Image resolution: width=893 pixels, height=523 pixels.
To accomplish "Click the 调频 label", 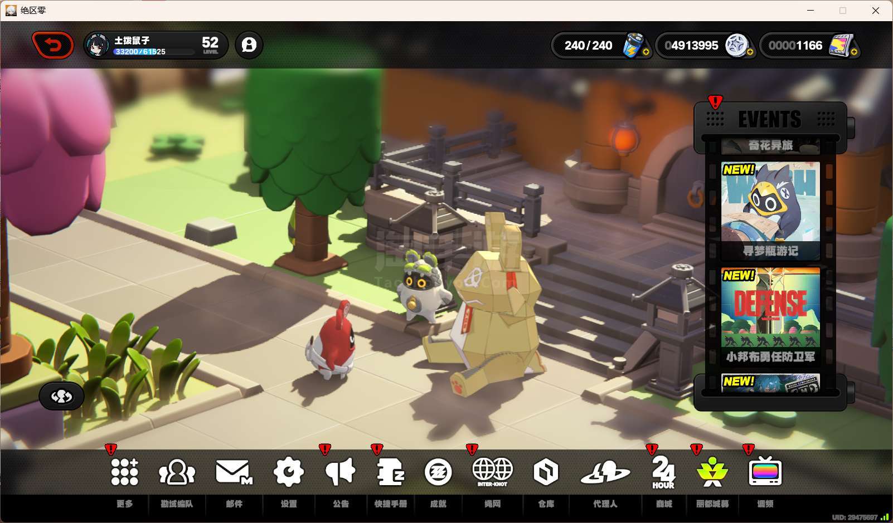I will coord(765,504).
